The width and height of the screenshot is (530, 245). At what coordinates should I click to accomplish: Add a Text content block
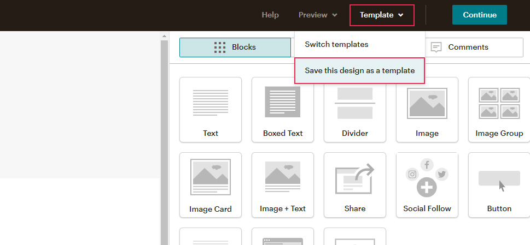tap(211, 110)
